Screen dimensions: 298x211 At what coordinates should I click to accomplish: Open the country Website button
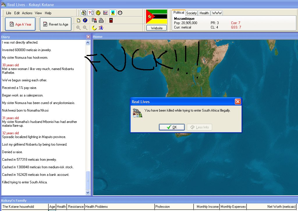tap(157, 28)
